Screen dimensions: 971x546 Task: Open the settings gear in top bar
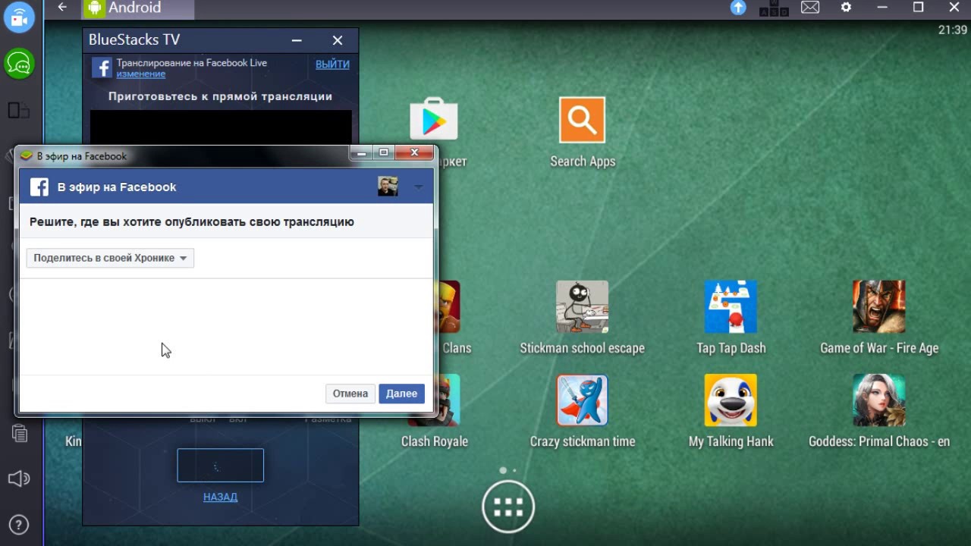[847, 8]
